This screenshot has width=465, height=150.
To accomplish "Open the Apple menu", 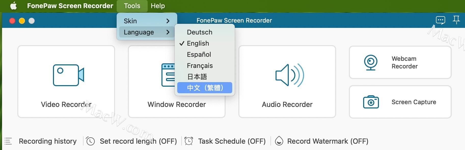I will pos(13,6).
